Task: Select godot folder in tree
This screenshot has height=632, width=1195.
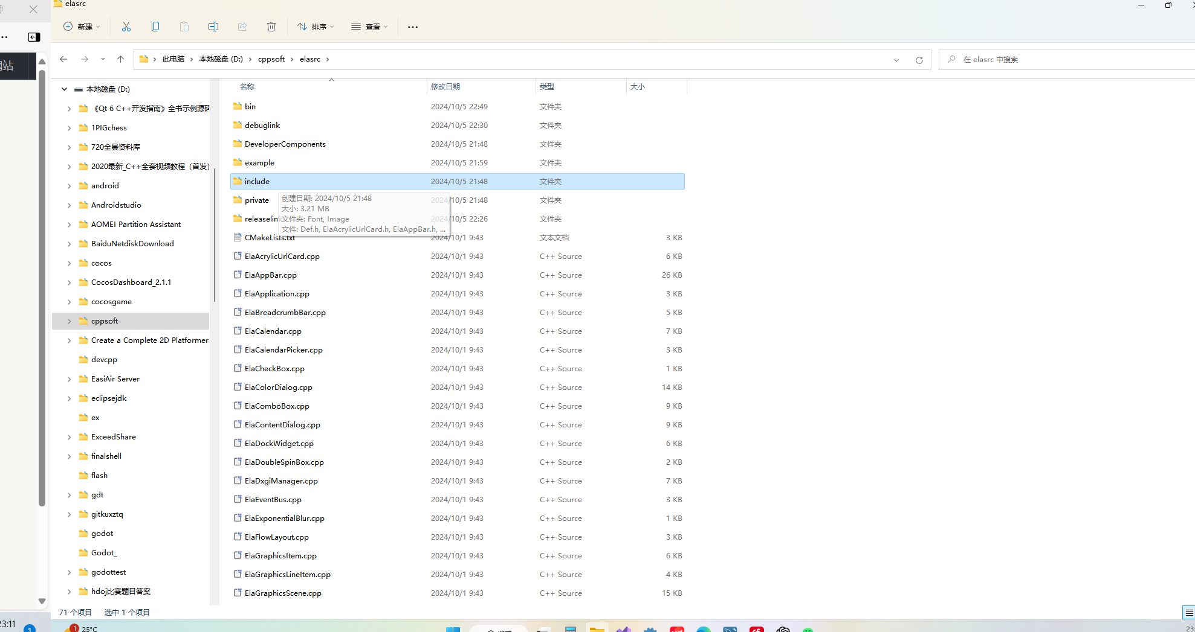Action: (102, 534)
